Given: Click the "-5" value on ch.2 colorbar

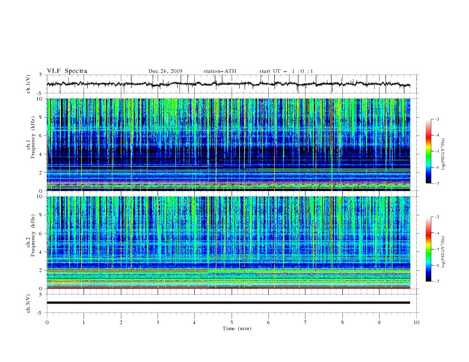Looking at the screenshot, I should (436, 249).
